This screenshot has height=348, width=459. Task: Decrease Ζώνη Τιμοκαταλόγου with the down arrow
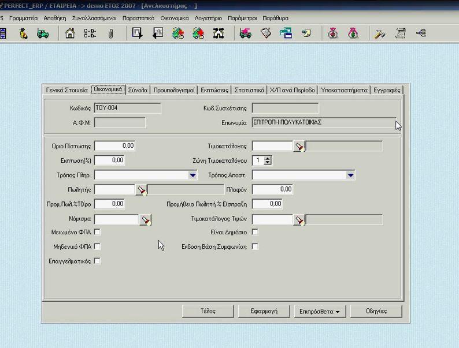point(268,163)
